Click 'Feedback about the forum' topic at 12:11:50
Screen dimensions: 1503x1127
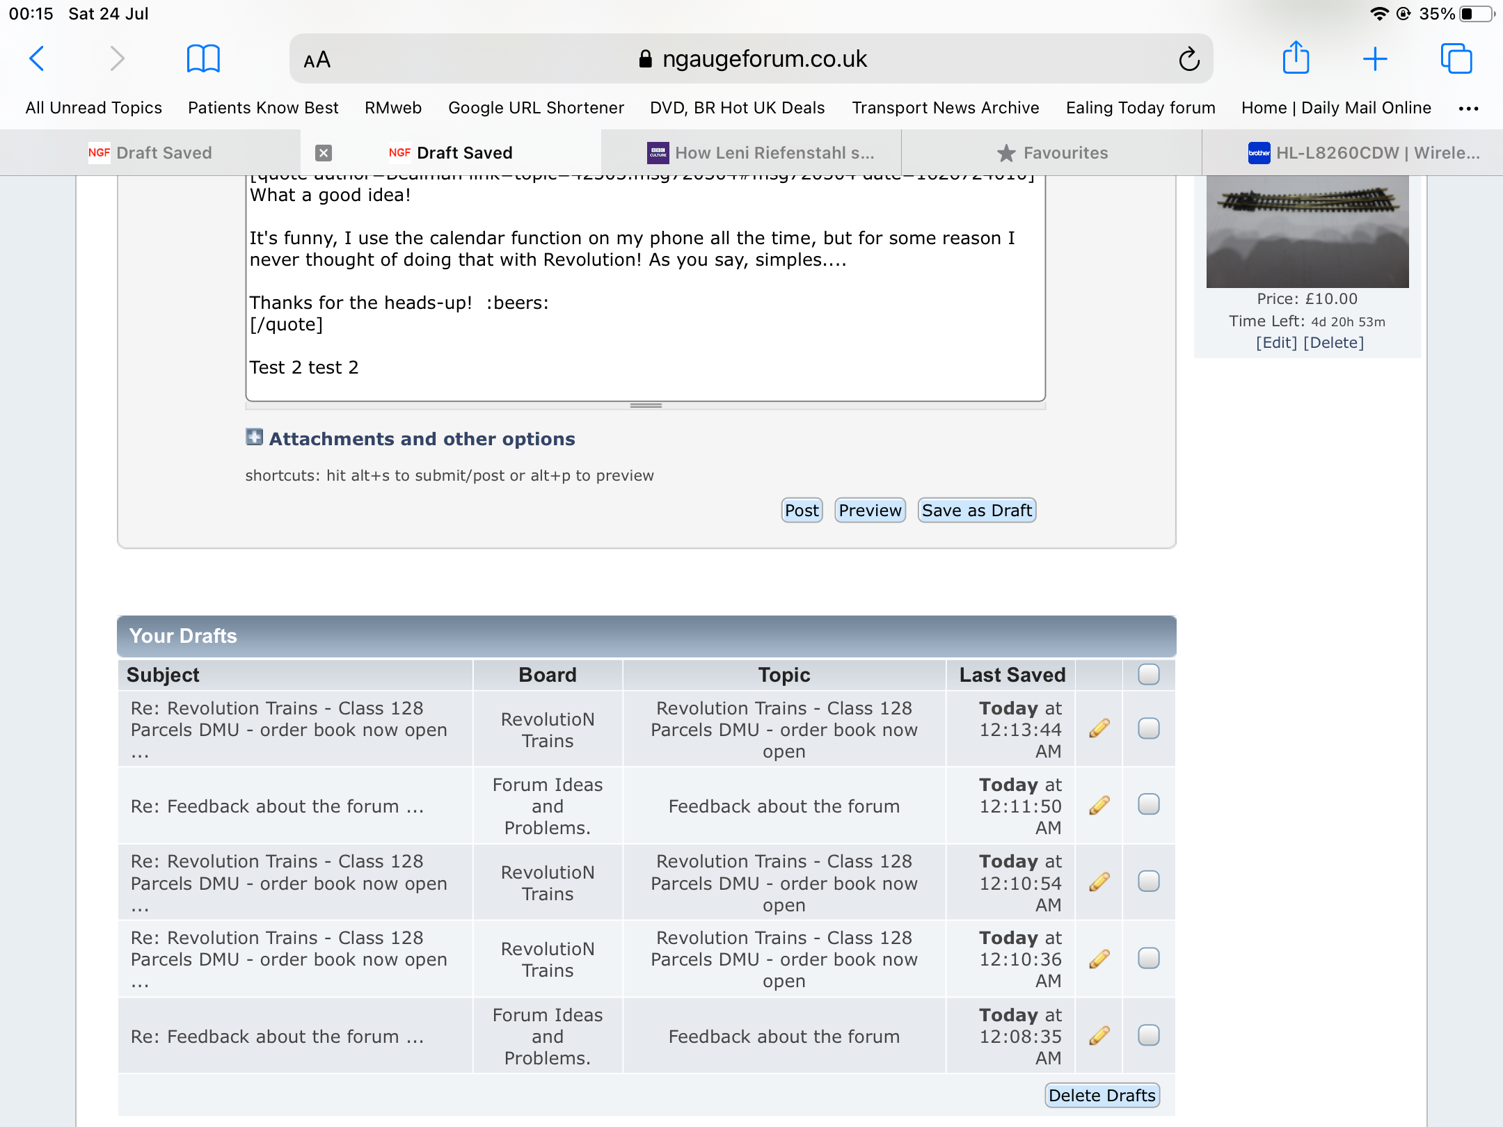click(784, 806)
